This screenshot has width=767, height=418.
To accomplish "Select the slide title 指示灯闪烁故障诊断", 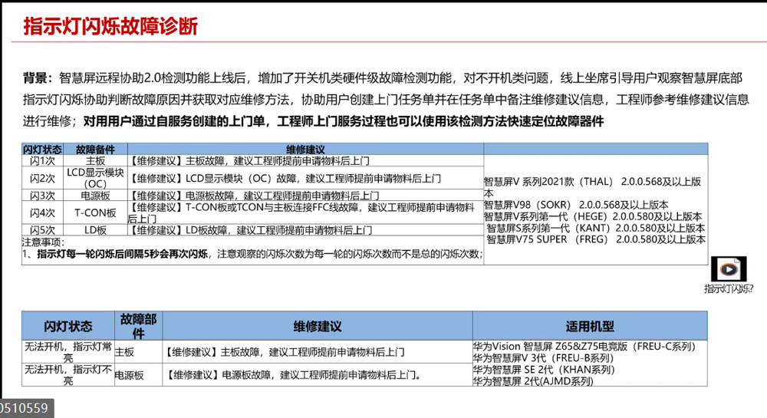I will pos(110,26).
